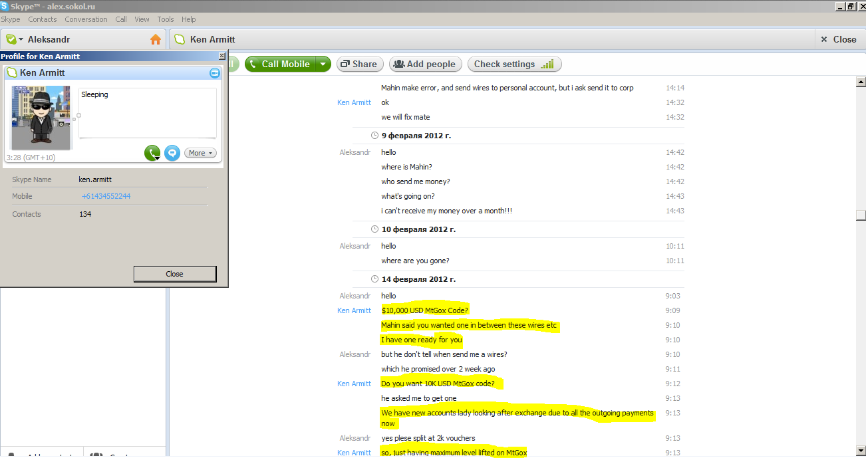
Task: Open the Skype menu
Action: (x=11, y=19)
